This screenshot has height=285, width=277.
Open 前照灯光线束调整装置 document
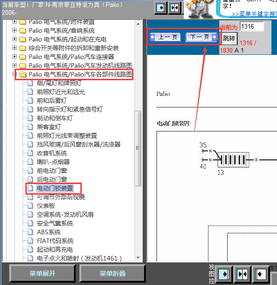tap(67, 136)
